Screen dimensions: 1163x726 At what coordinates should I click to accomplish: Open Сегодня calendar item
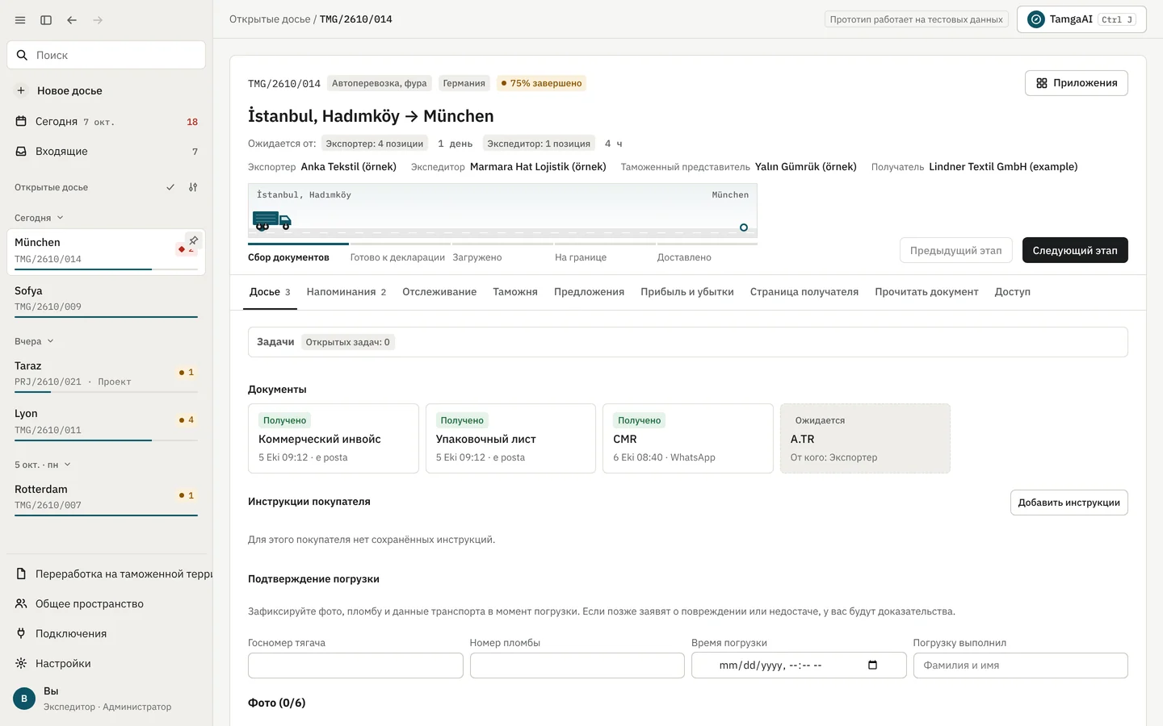coord(106,121)
